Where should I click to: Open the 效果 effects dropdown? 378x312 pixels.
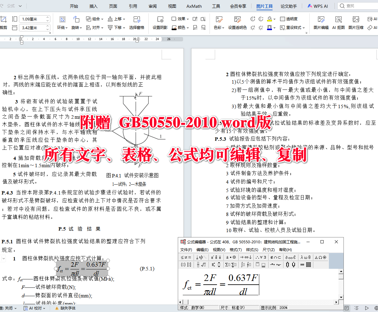coord(181,19)
